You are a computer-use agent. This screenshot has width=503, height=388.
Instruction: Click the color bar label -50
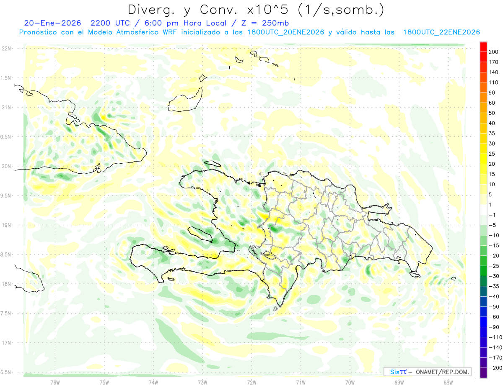pos(494,307)
